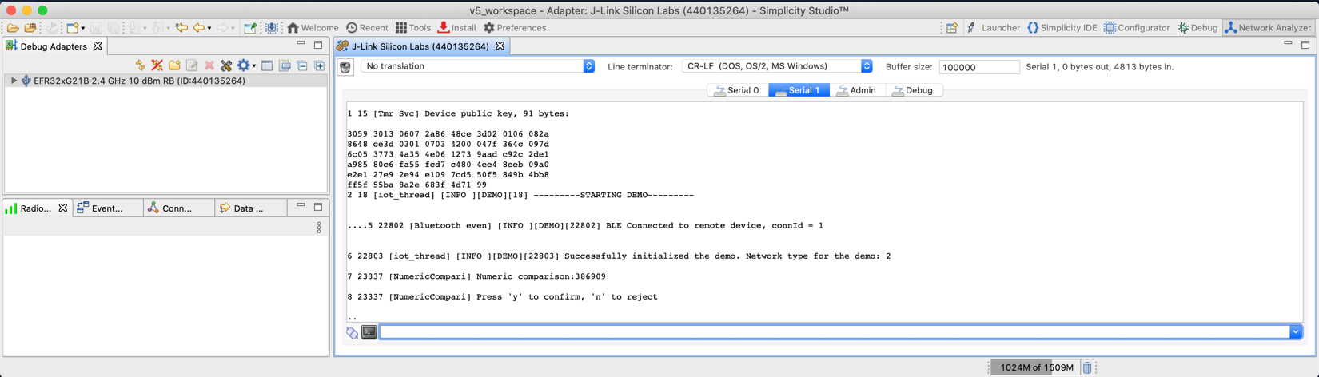Open the No translation dropdown
This screenshot has width=1319, height=377.
[x=478, y=66]
